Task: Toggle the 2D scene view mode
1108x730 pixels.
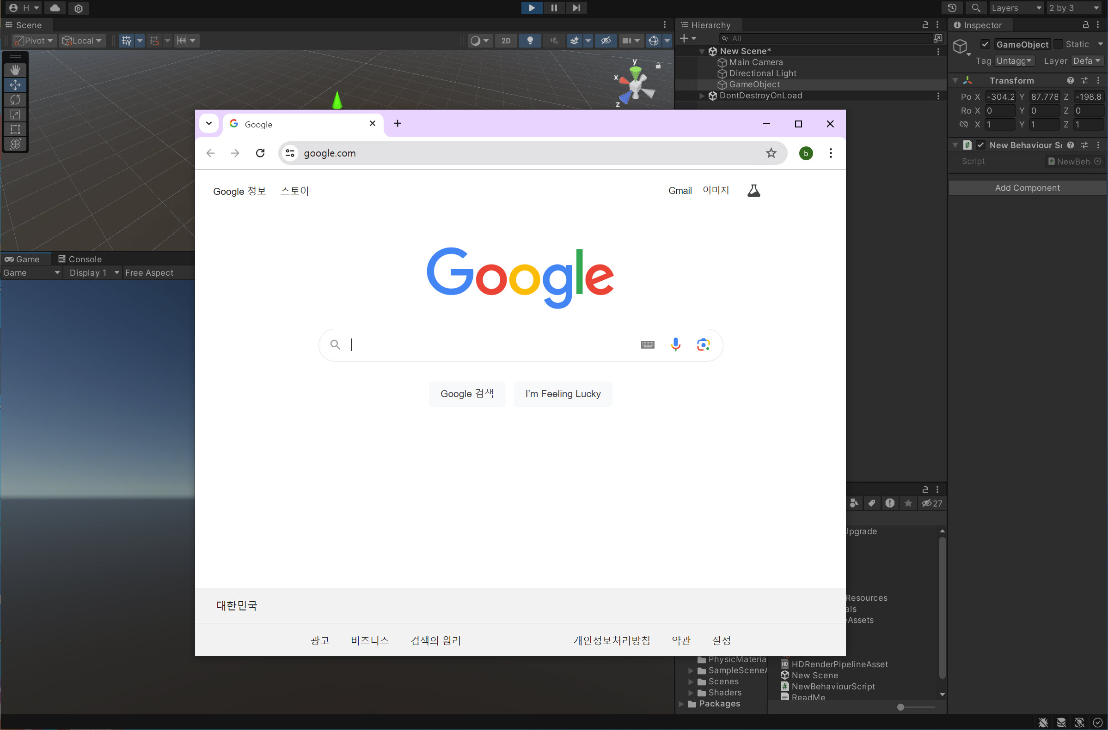Action: click(506, 41)
